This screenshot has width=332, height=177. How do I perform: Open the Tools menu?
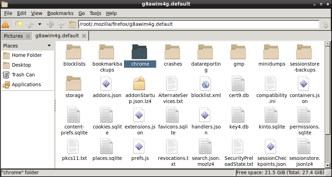(x=95, y=13)
